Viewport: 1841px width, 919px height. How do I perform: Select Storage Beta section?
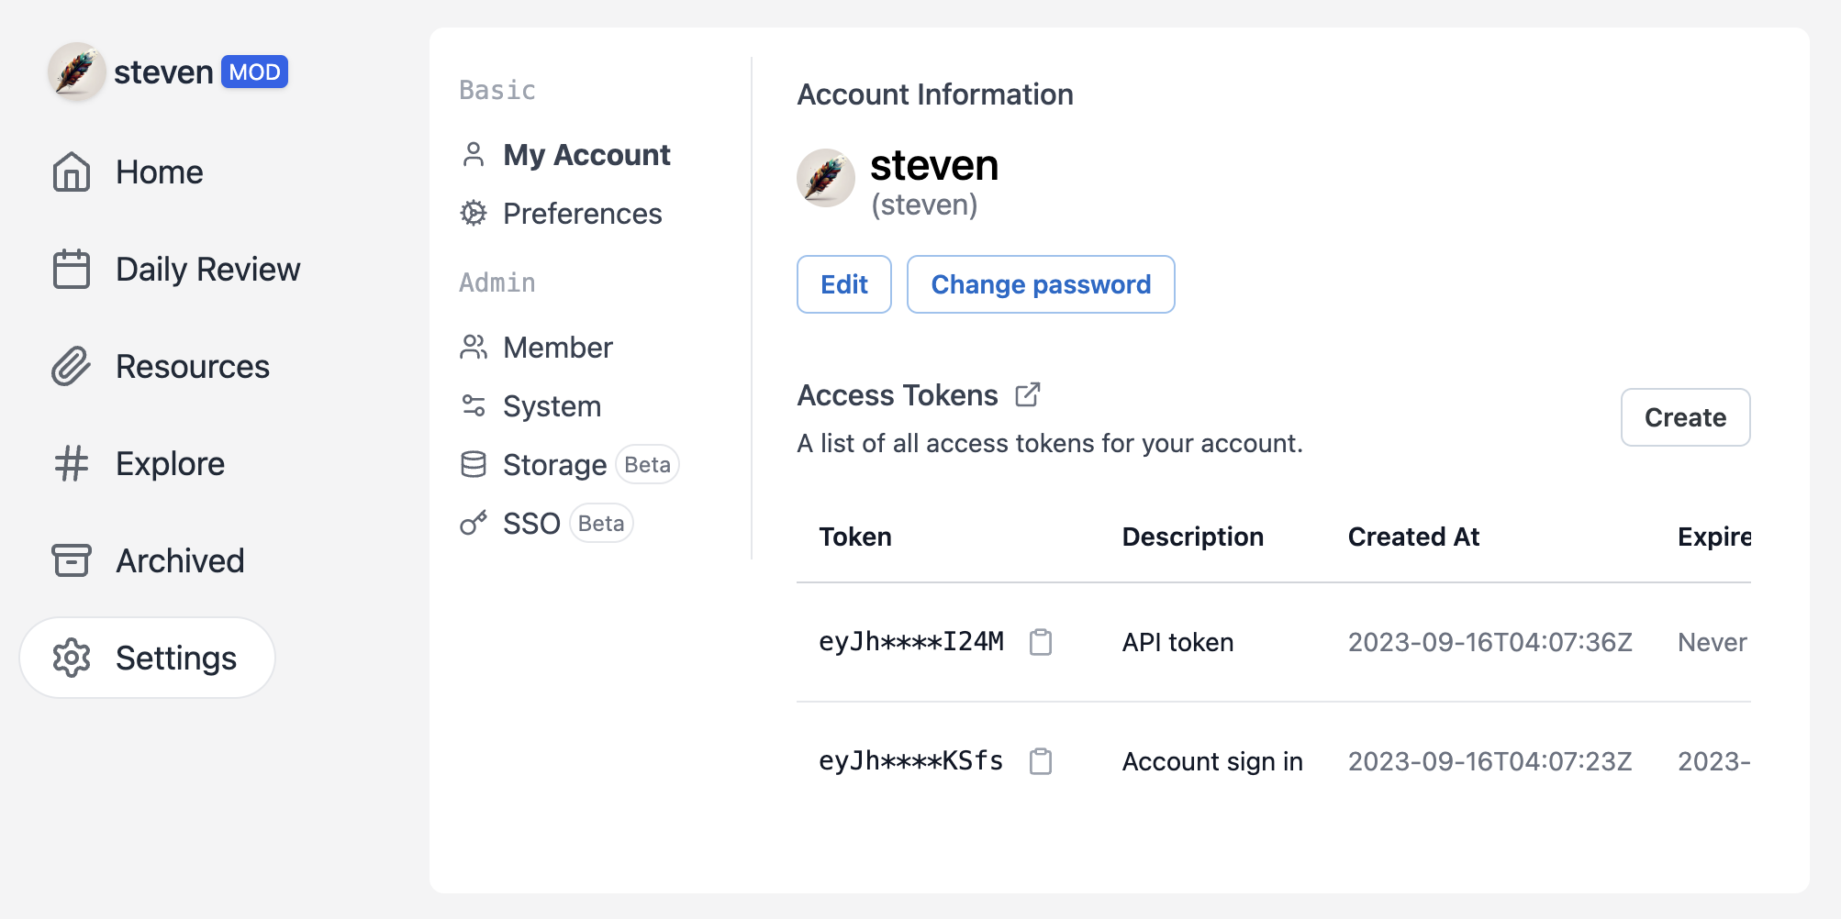click(554, 465)
